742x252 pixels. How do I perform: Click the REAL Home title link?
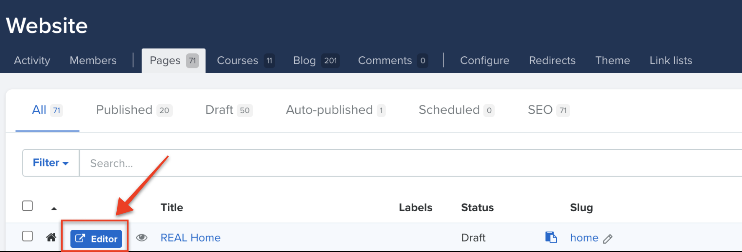click(190, 237)
